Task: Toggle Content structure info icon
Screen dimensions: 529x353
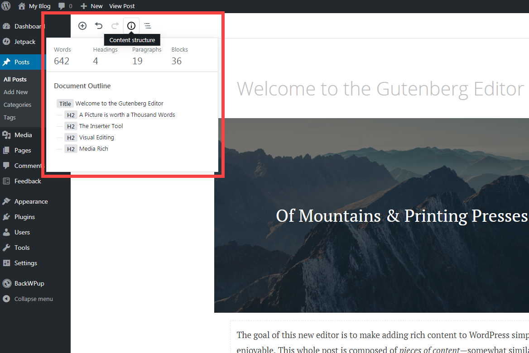Action: pyautogui.click(x=131, y=26)
